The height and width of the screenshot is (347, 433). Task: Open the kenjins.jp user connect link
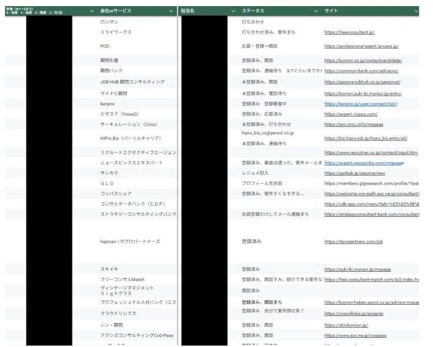click(x=361, y=104)
